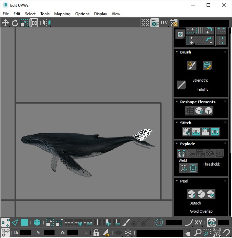Image resolution: width=232 pixels, height=238 pixels.
Task: Click Target Weld icon
Action: tap(184, 168)
